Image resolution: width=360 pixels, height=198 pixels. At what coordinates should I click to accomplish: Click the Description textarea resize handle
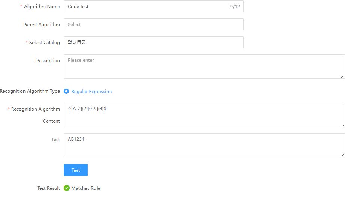point(342,76)
